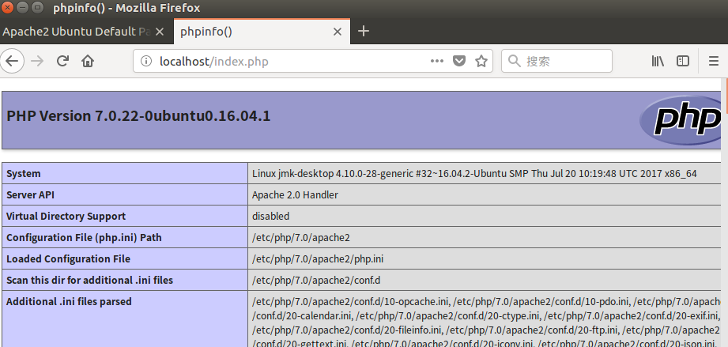Close the Firefox window
This screenshot has height=347, width=728.
pyautogui.click(x=8, y=7)
